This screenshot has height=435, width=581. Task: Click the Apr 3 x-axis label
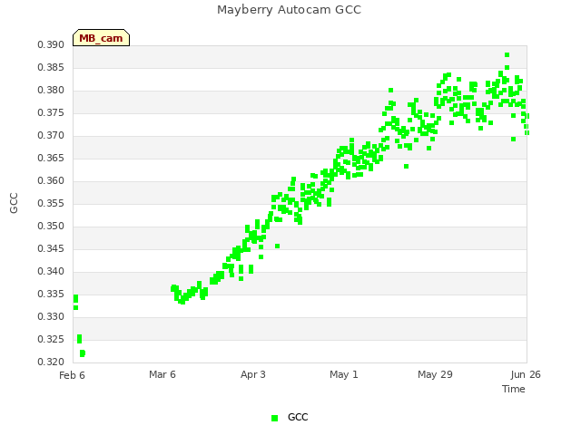pyautogui.click(x=253, y=374)
